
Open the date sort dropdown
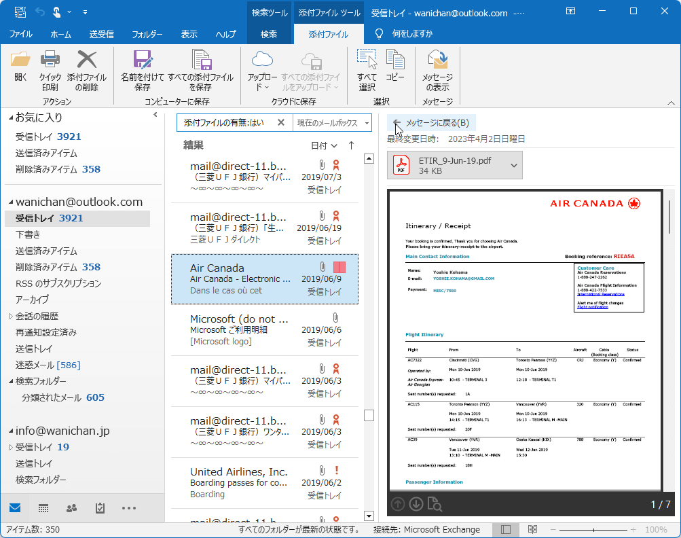(324, 145)
